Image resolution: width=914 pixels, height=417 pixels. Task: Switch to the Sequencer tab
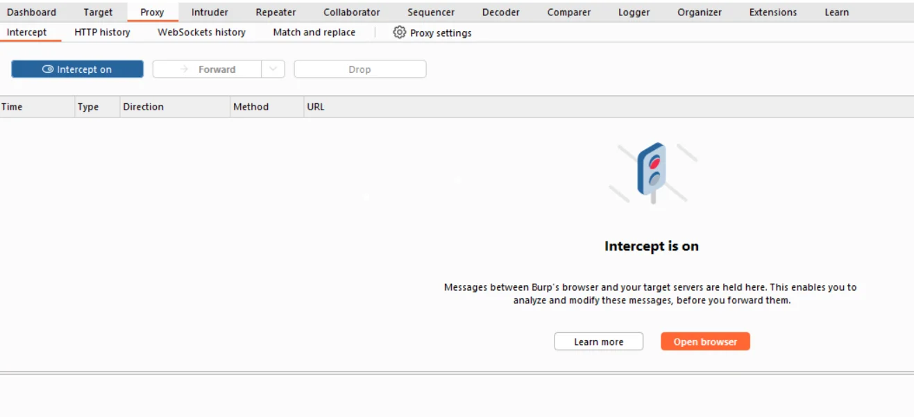tap(431, 12)
